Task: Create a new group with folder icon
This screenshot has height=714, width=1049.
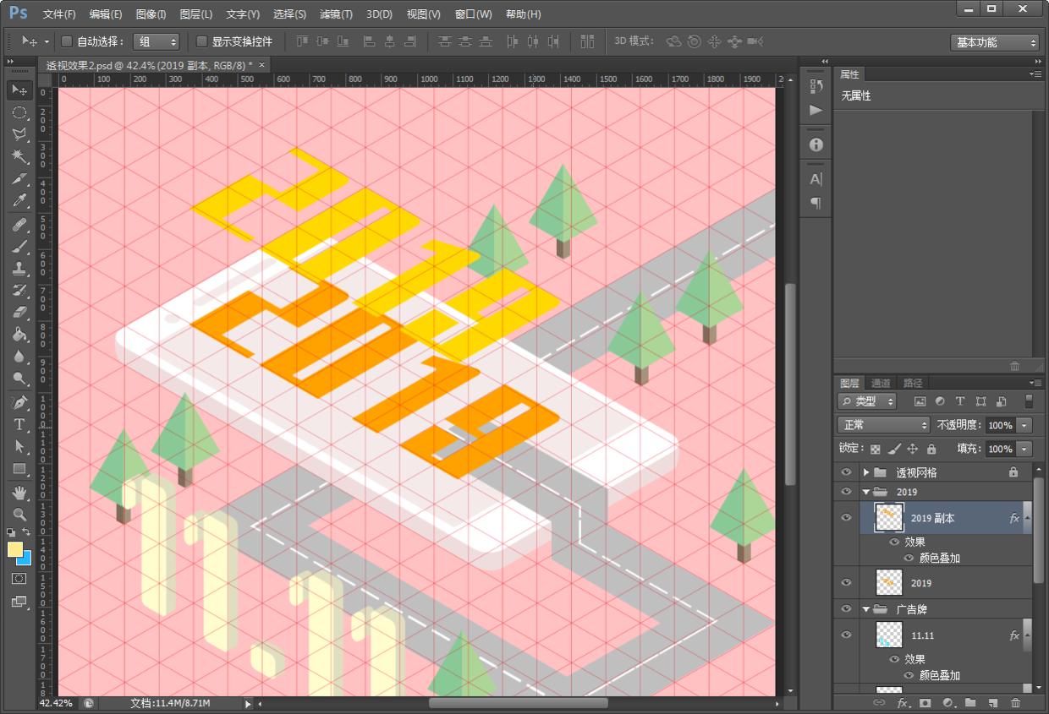Action: pyautogui.click(x=970, y=703)
